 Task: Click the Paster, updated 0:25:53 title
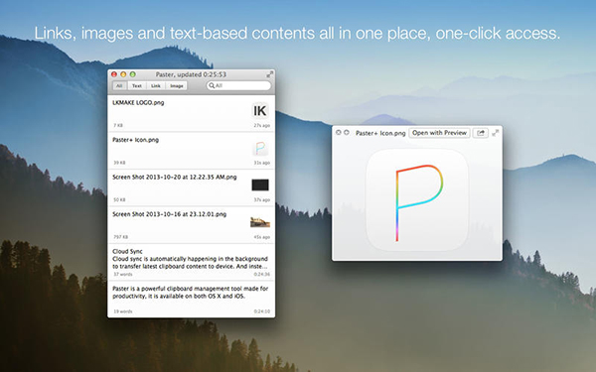[x=191, y=74]
